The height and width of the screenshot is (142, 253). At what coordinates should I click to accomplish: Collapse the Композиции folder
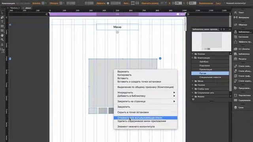pyautogui.click(x=193, y=58)
